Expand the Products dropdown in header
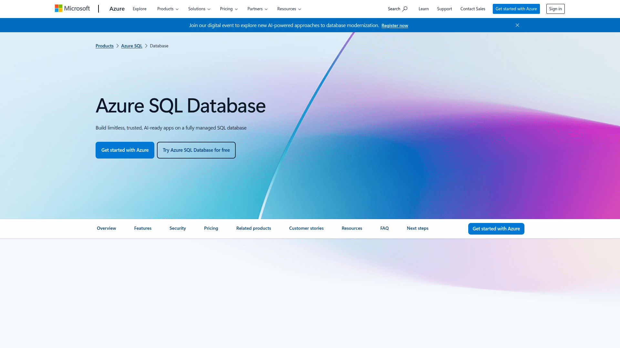 tap(168, 9)
